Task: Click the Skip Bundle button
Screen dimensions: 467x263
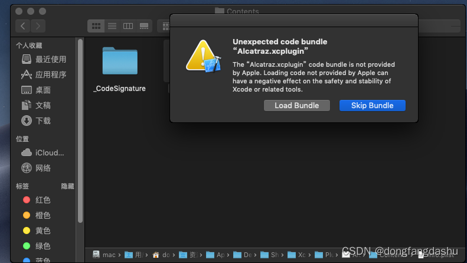Action: [373, 106]
